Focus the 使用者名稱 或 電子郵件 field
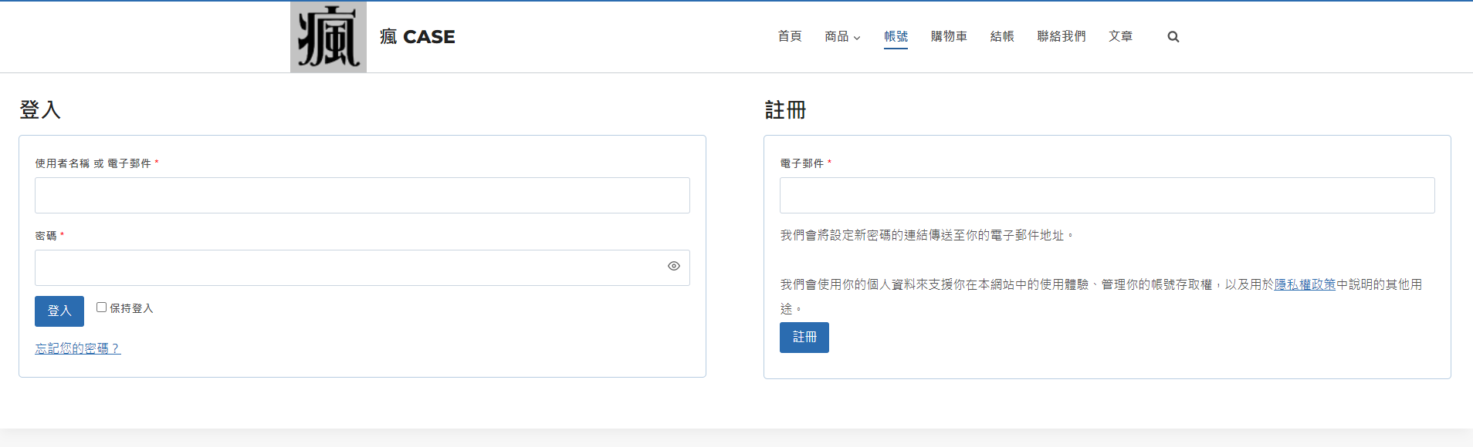 [x=362, y=196]
